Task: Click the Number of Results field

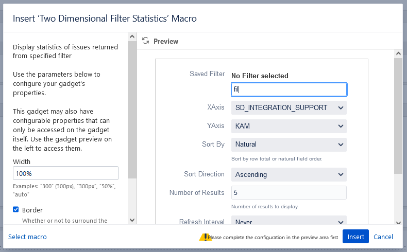Action: (x=289, y=192)
